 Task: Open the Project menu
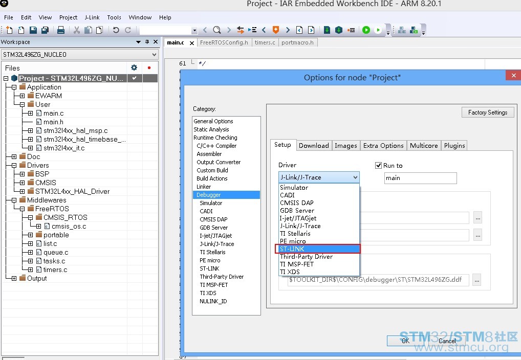[68, 17]
